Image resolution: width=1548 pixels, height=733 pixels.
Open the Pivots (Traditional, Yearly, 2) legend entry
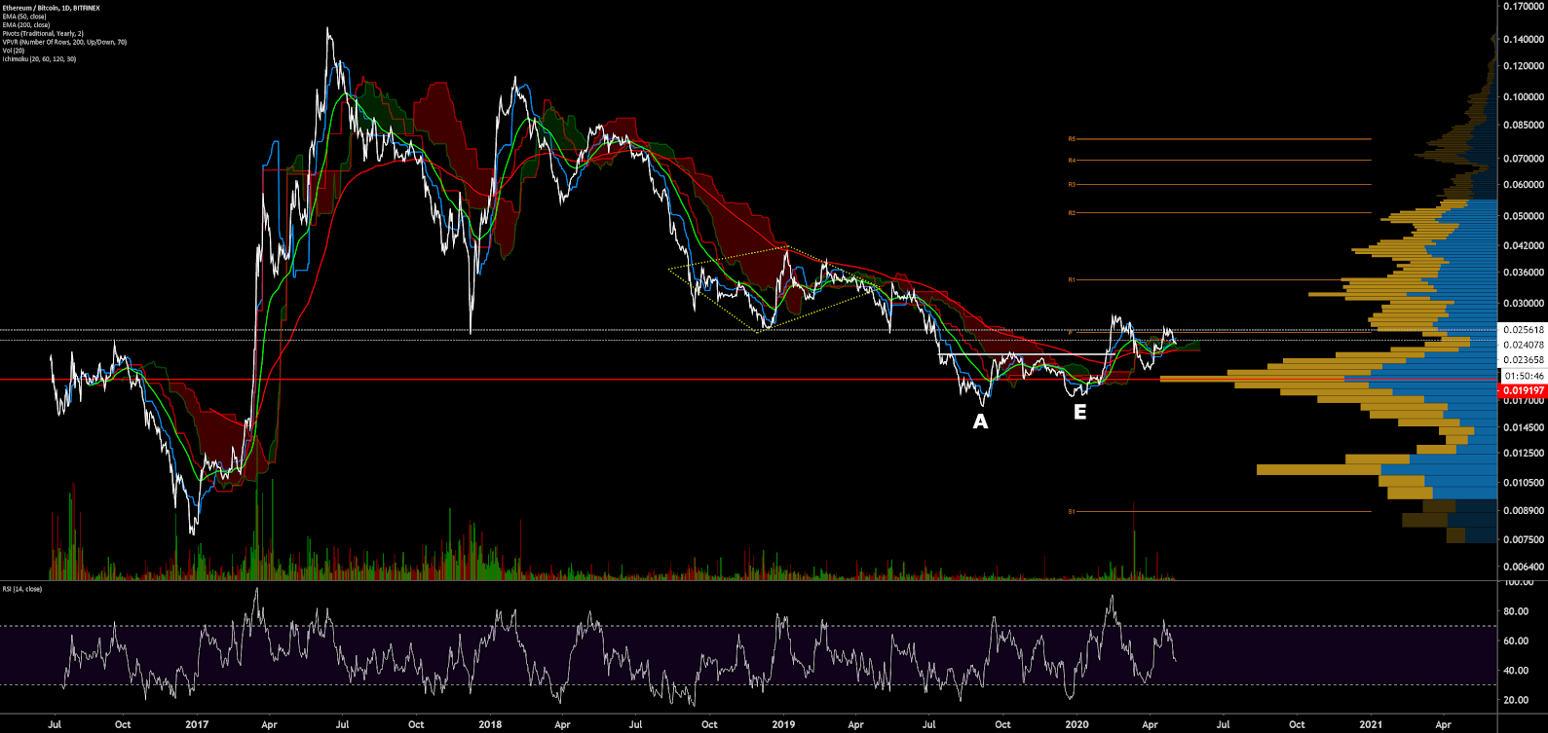[43, 34]
